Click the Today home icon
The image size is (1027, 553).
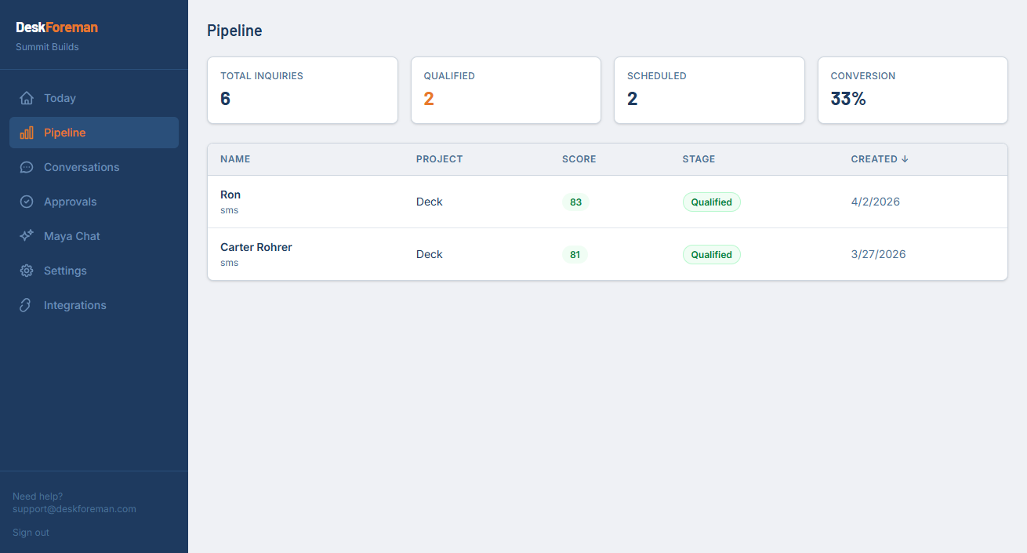coord(27,98)
